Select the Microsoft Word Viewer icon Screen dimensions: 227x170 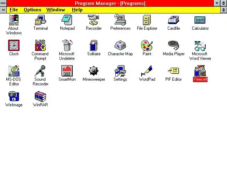[200, 46]
